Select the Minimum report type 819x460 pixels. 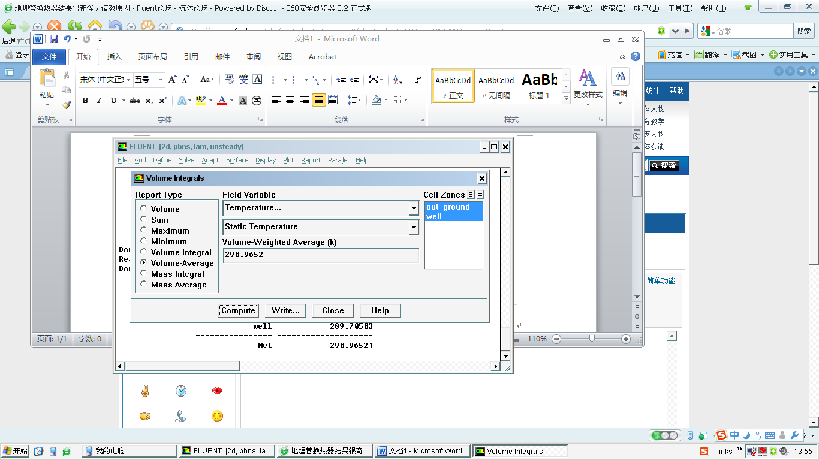144,241
